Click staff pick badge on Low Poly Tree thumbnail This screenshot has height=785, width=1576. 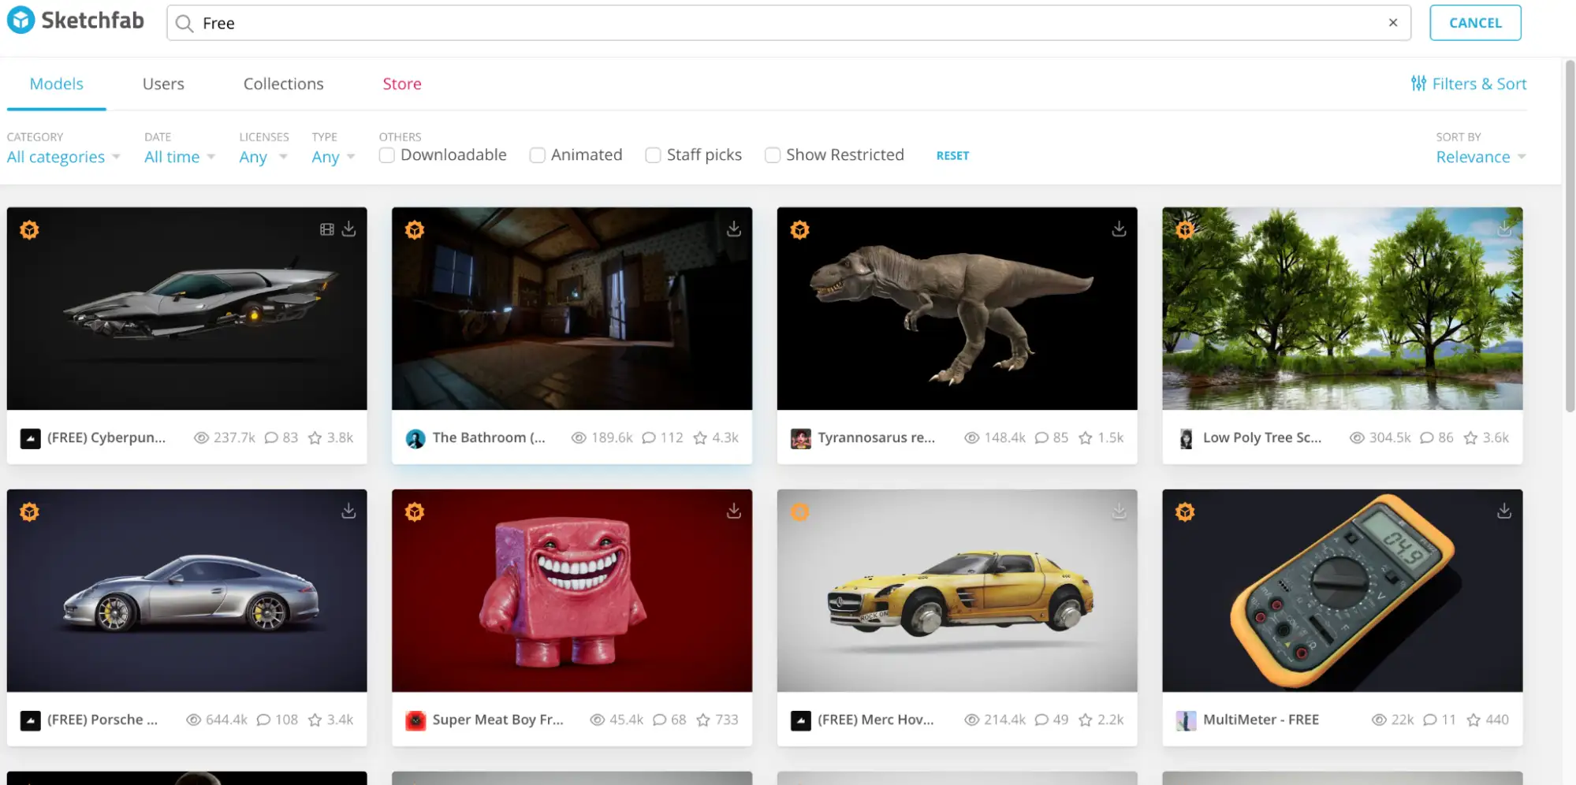pyautogui.click(x=1185, y=230)
